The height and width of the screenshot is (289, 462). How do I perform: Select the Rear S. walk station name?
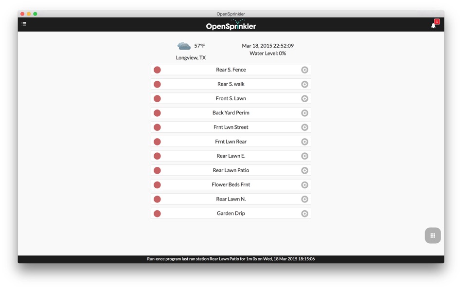pos(231,84)
